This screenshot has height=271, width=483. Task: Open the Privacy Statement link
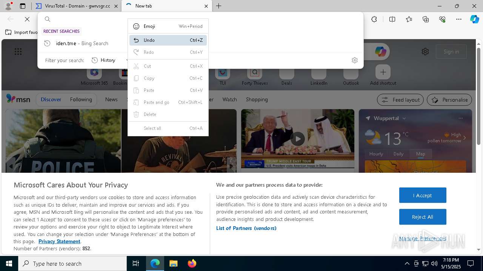[59, 241]
